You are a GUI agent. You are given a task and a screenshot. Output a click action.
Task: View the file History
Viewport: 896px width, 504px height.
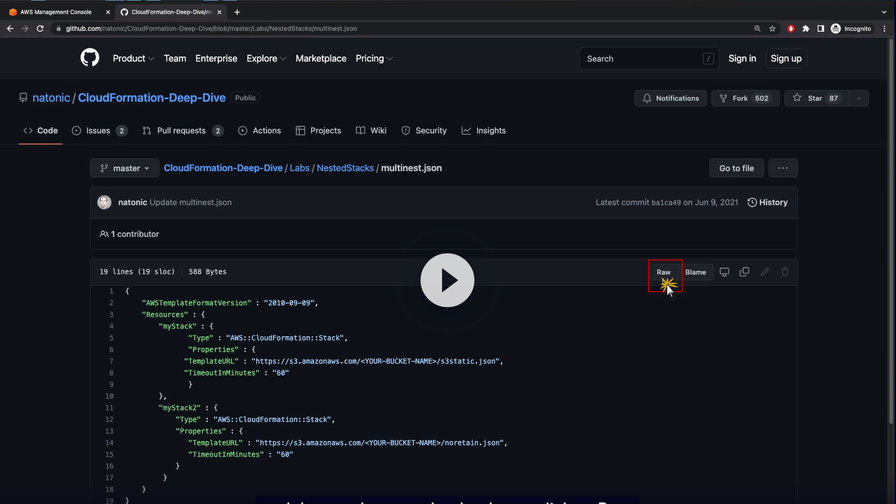click(x=768, y=203)
